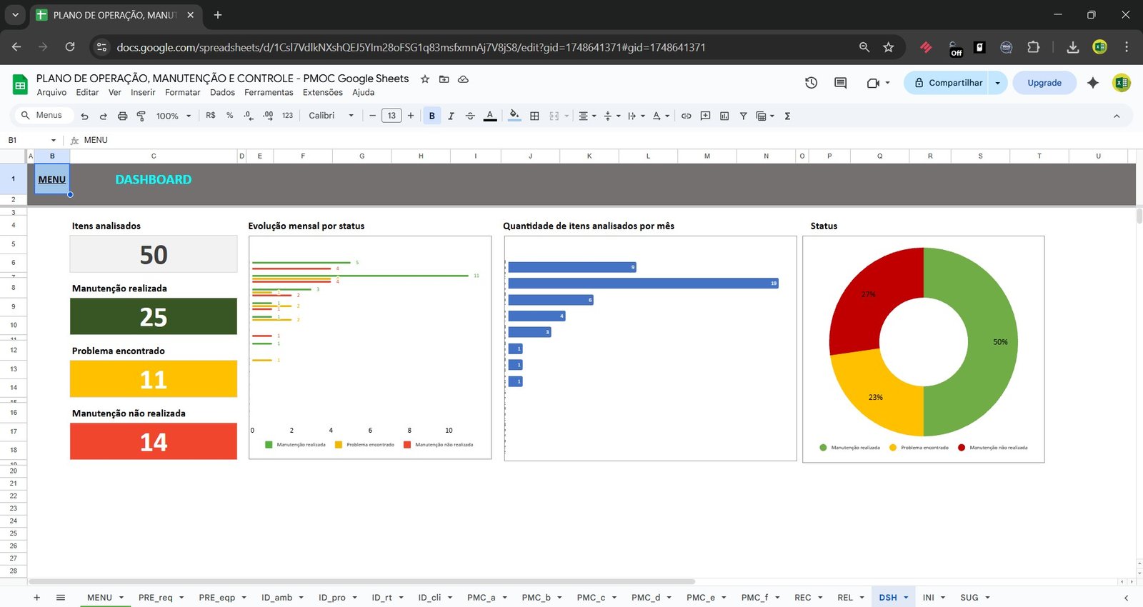
Task: Toggle strikethrough formatting
Action: click(x=470, y=116)
